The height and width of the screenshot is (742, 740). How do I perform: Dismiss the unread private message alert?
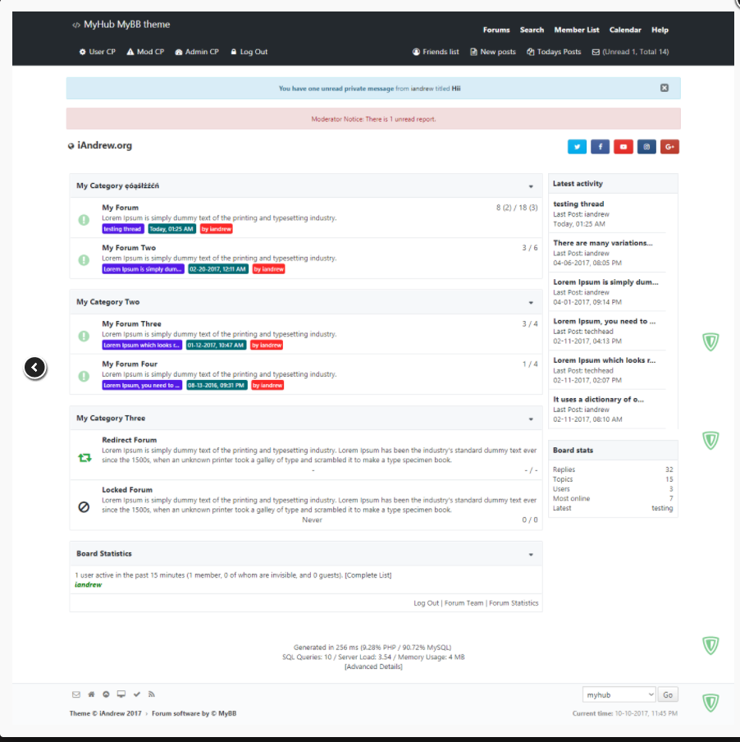[665, 88]
